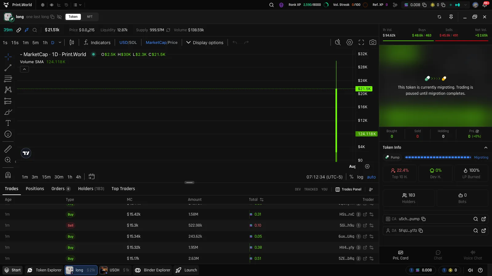Collapse Token Info section
This screenshot has width=492, height=276.
[x=486, y=148]
